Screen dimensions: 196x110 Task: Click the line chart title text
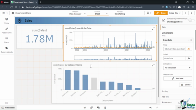pyautogui.click(x=78, y=28)
